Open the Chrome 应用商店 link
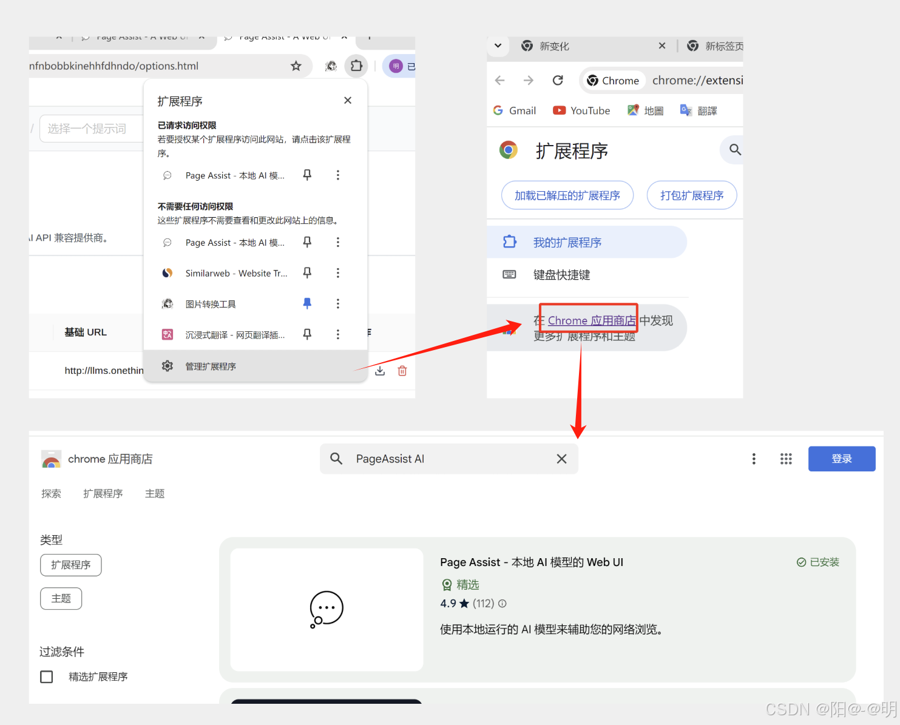The image size is (900, 725). [592, 320]
